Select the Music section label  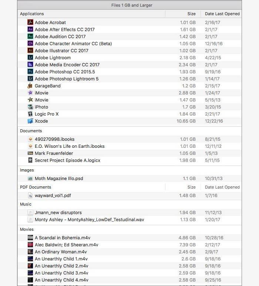[26, 204]
